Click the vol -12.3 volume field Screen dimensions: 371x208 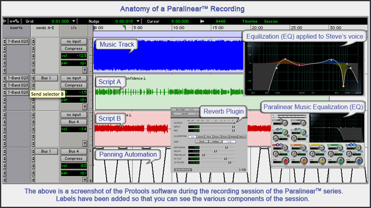pyautogui.click(x=74, y=56)
